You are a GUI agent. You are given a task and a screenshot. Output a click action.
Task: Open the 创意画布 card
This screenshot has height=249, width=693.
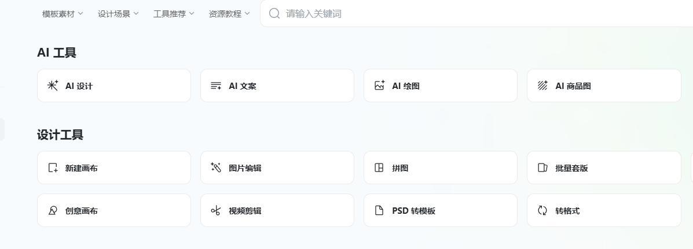(114, 210)
